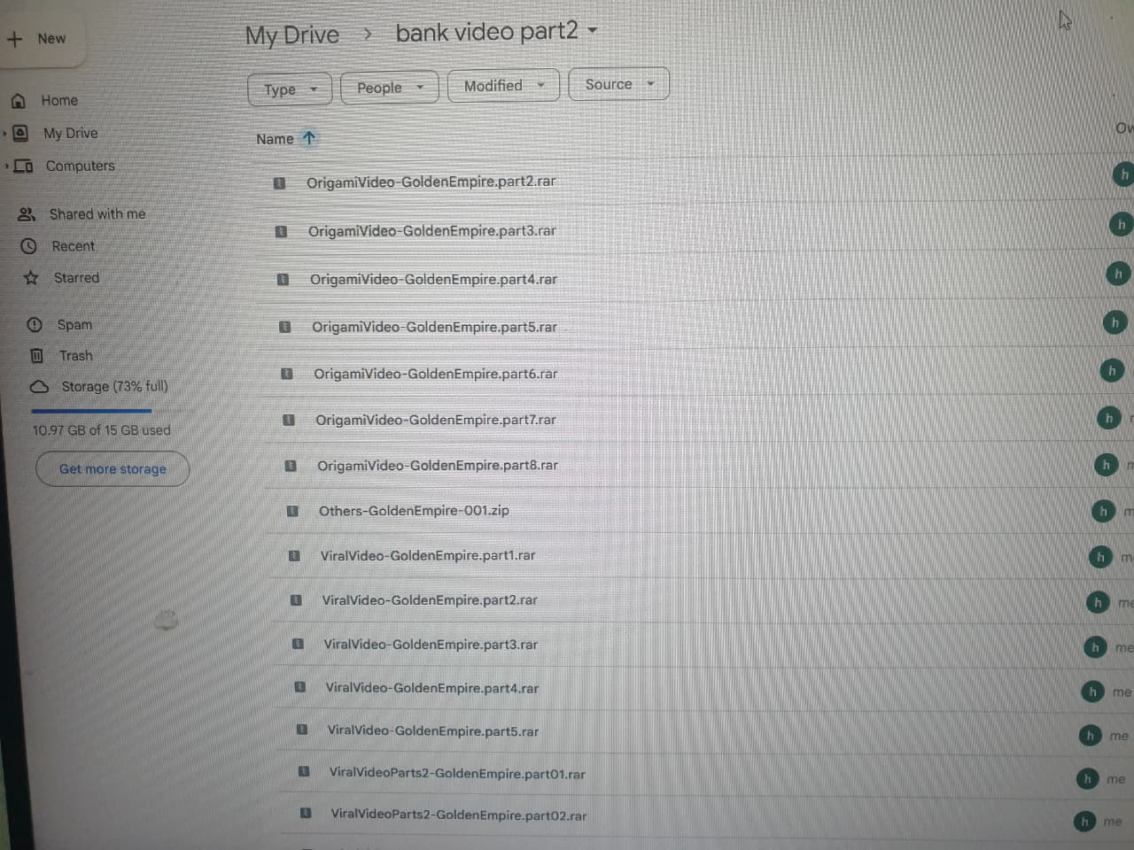Click archive icon of Others-GoldenEmpire-001.zip
Image resolution: width=1134 pixels, height=850 pixels.
[292, 511]
